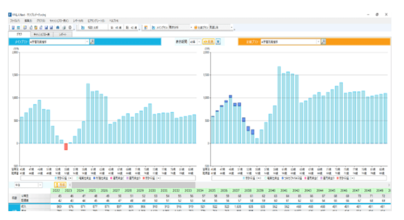Expand the display period dropdown
The height and width of the screenshot is (220, 404).
click(198, 42)
